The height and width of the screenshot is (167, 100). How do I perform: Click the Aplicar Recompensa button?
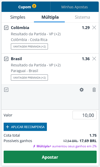pos(25,127)
